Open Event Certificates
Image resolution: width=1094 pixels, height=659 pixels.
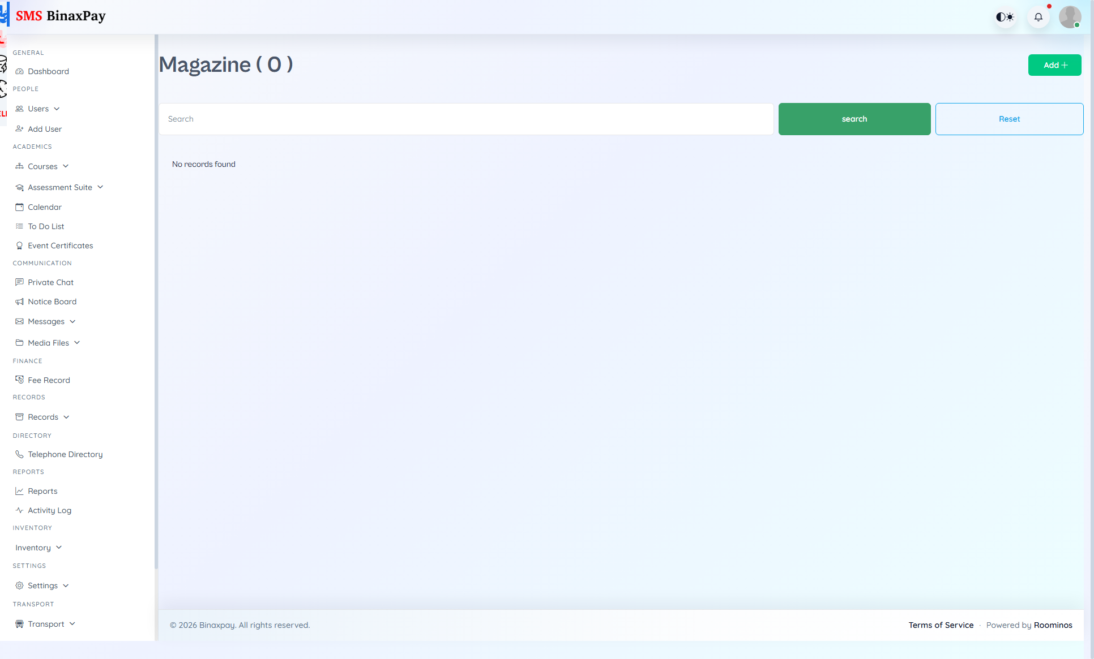click(61, 245)
